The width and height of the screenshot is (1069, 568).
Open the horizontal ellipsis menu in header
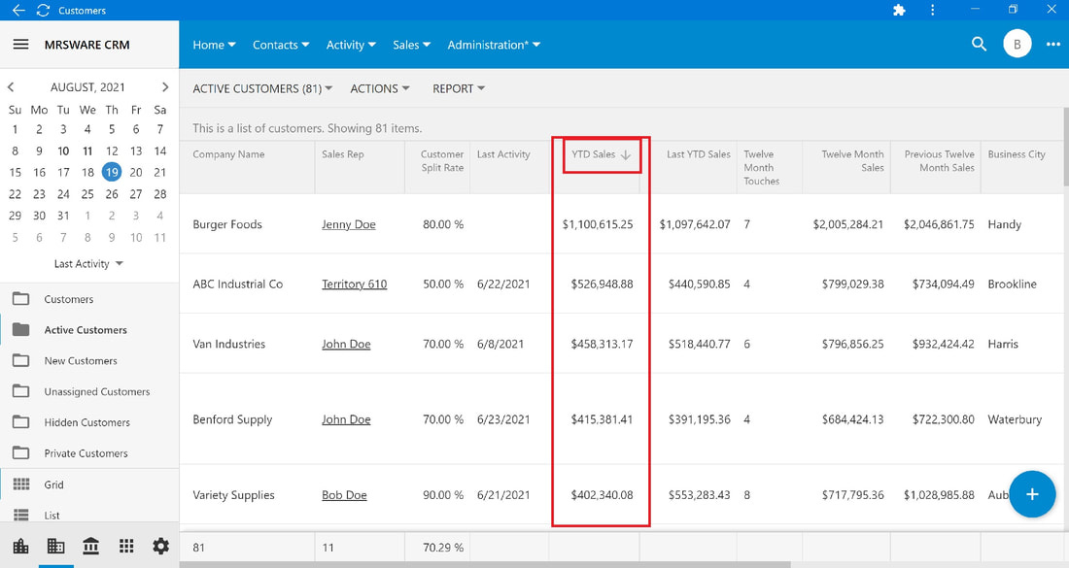pos(1052,45)
